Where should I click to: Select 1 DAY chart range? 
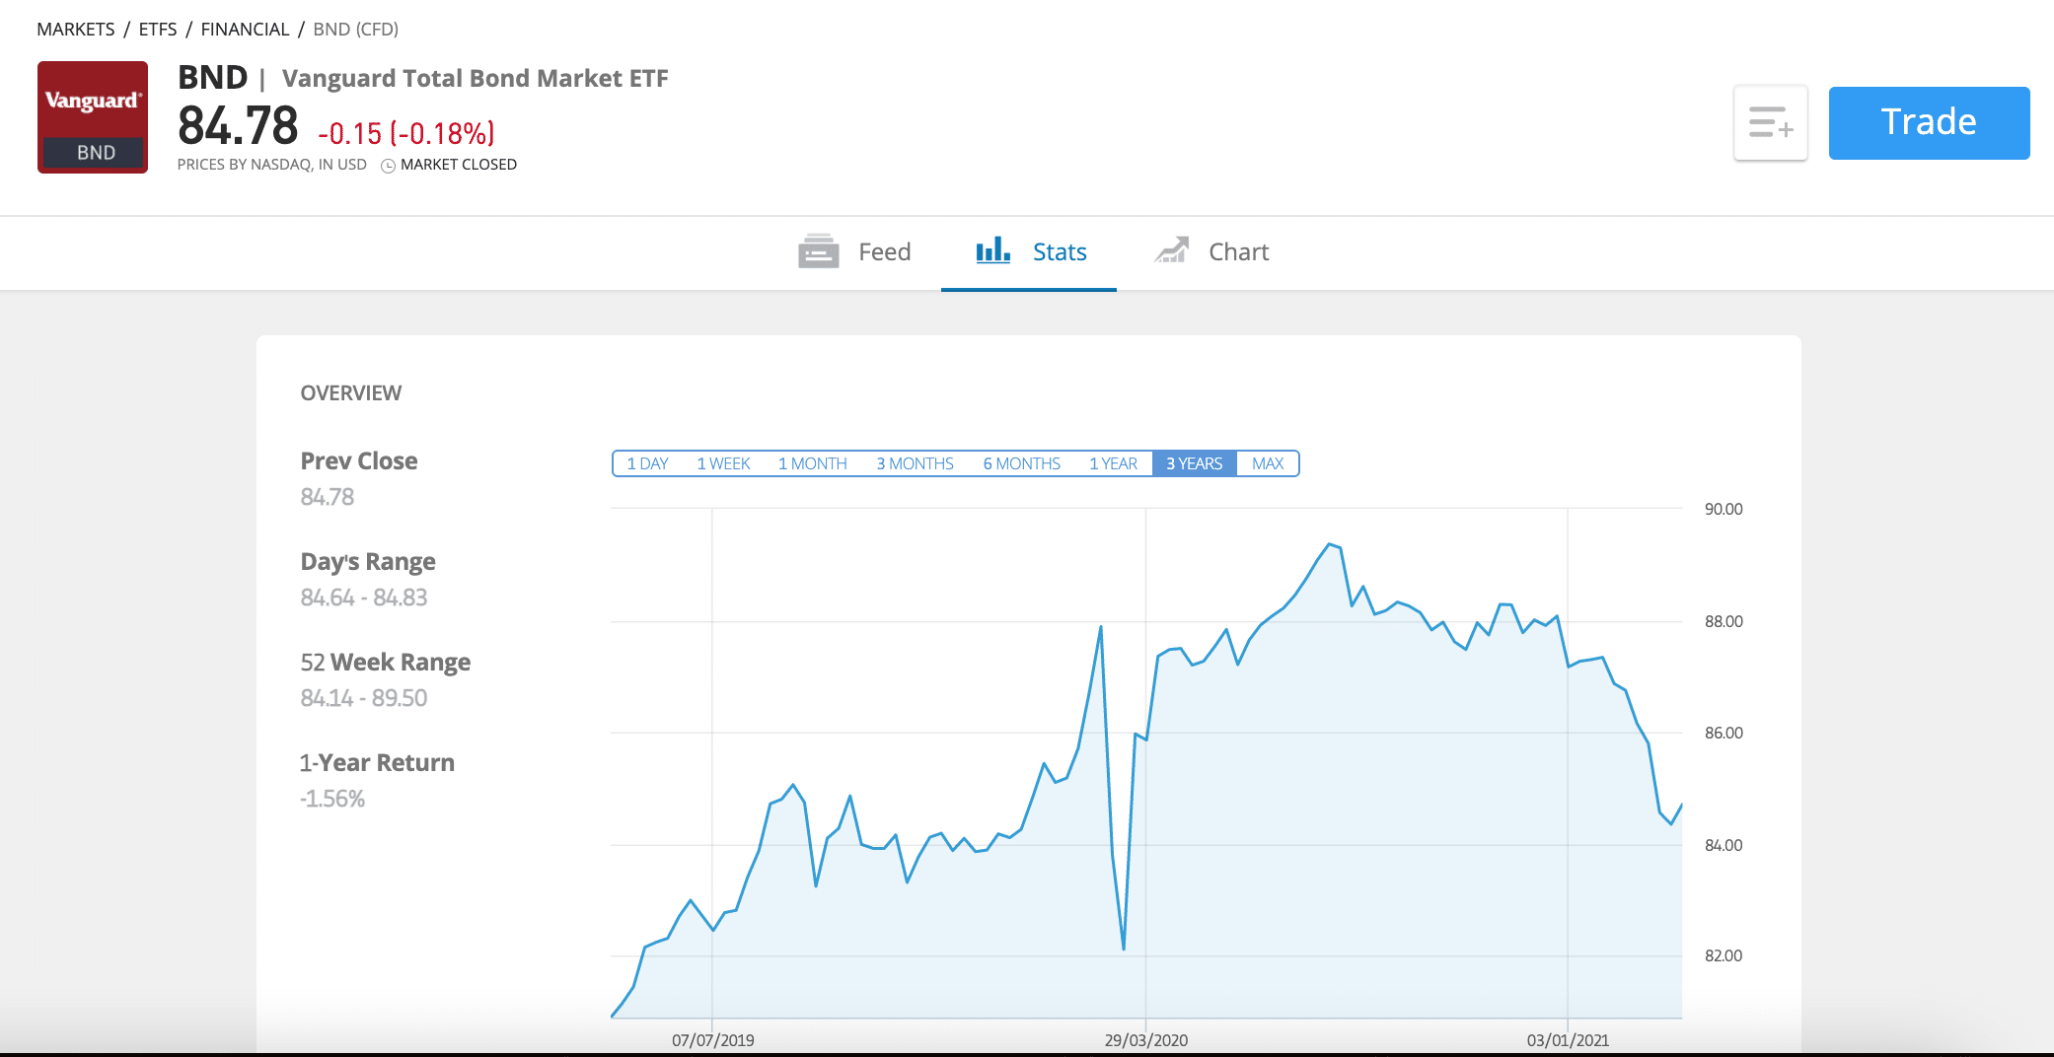tap(647, 463)
